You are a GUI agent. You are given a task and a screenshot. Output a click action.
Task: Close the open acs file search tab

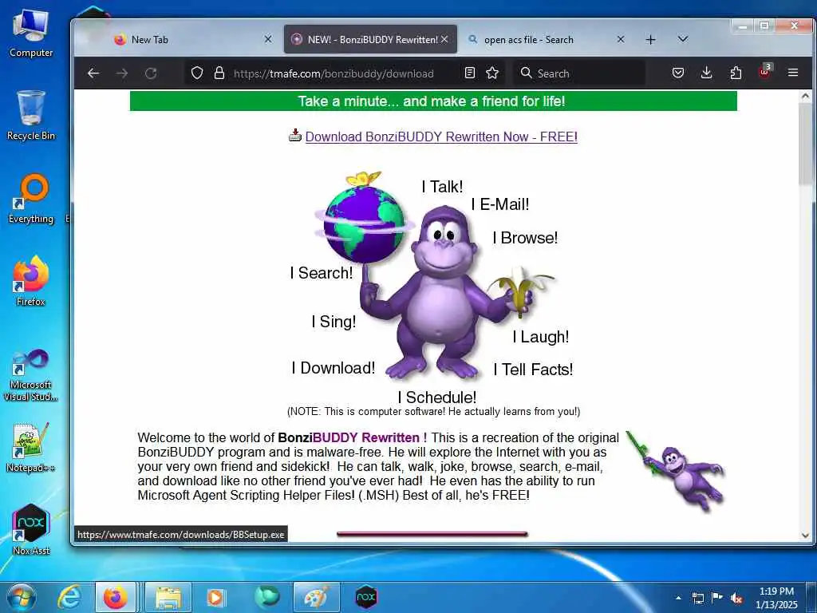[621, 39]
